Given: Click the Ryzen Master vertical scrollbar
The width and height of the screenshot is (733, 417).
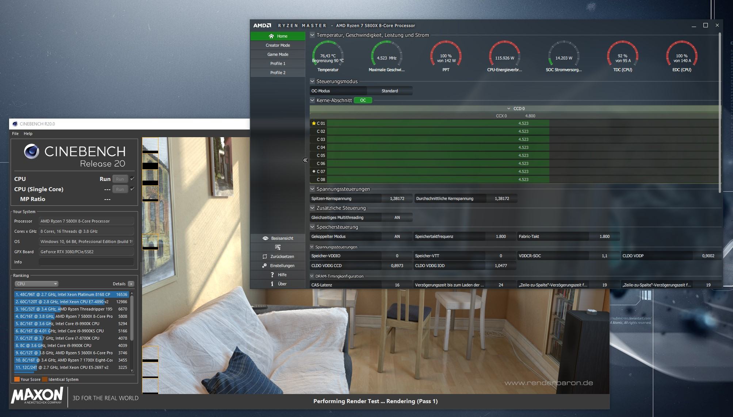Looking at the screenshot, I should [x=720, y=112].
